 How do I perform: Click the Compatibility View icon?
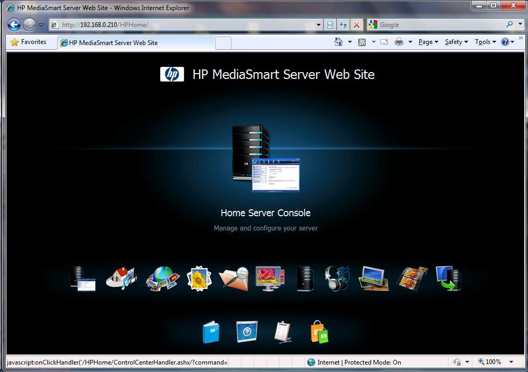tap(331, 24)
